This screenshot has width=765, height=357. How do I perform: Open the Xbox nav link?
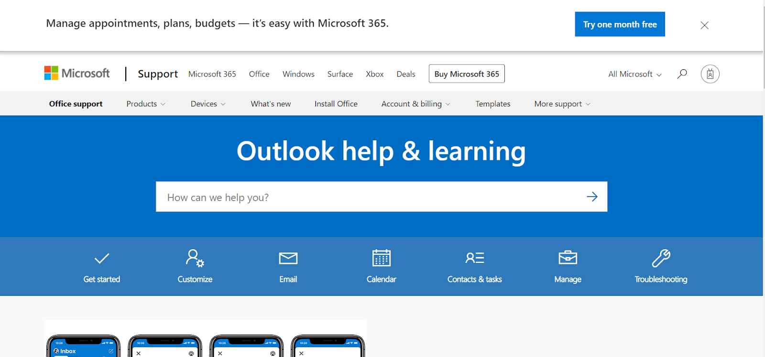point(375,74)
